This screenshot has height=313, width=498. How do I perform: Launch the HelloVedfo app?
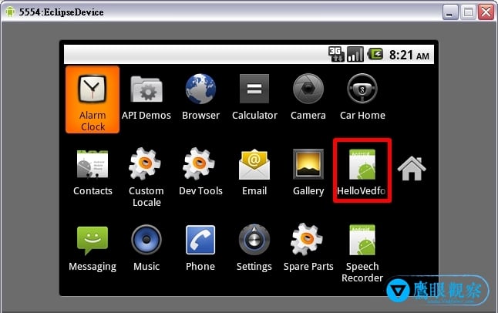coord(362,172)
